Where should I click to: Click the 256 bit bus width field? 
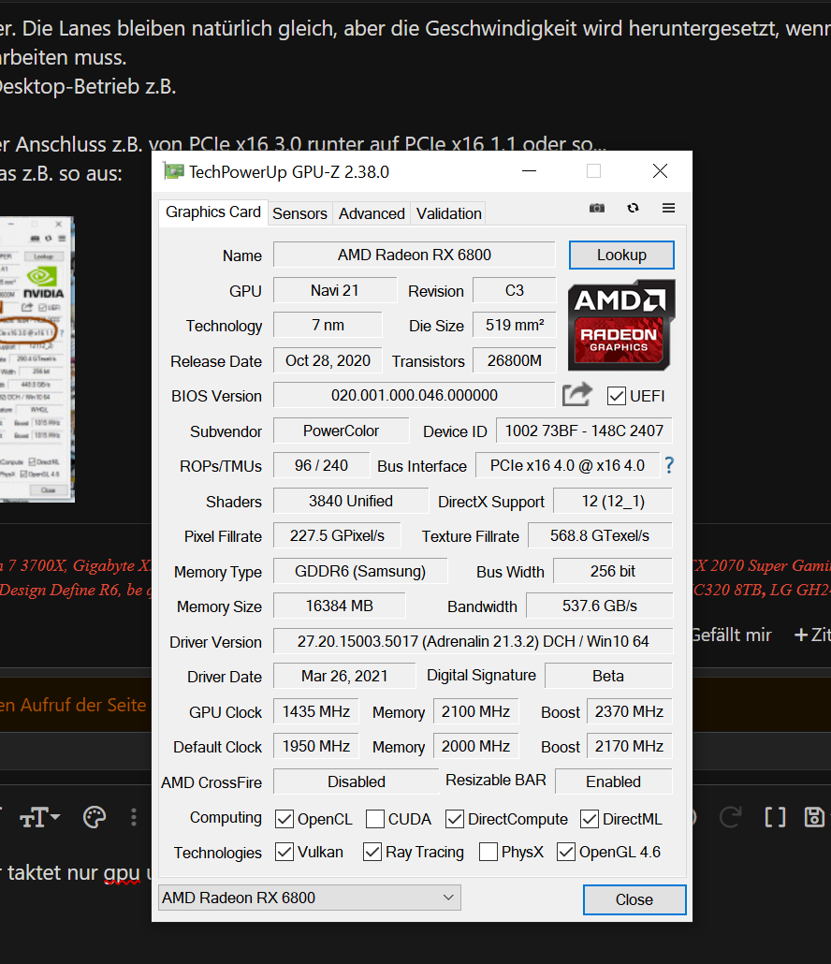click(613, 571)
